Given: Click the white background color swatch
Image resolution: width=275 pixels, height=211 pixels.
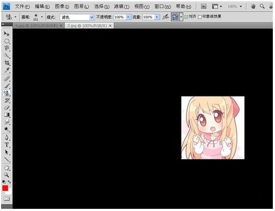Looking at the screenshot, I should pyautogui.click(x=9, y=192).
